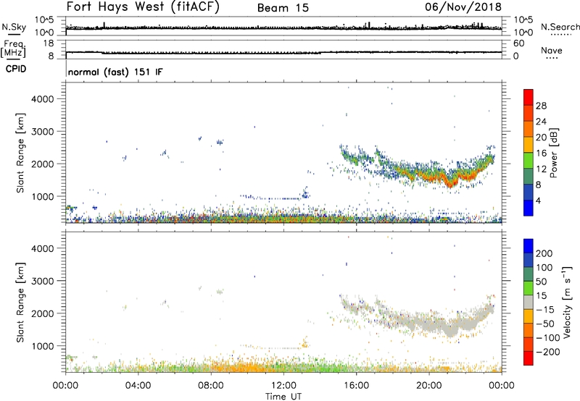
Task: Click the "16:00" time tick label
Action: (x=356, y=386)
